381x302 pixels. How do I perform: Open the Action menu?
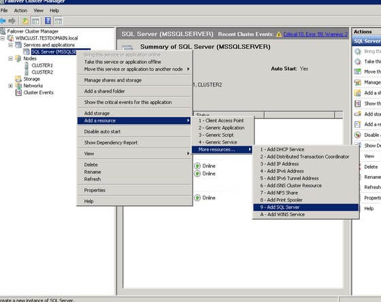click(x=20, y=10)
